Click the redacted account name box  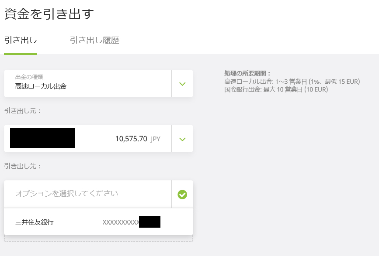[42, 138]
